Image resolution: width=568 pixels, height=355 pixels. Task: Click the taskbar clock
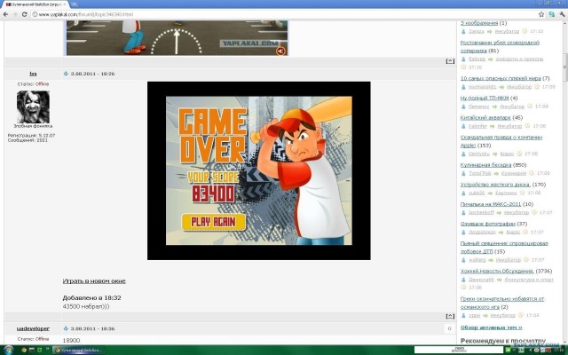click(x=559, y=350)
